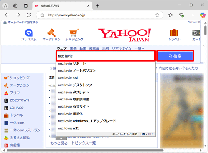The height and width of the screenshot is (153, 208).
Task: Click the Card icon at top right
Action: point(196,33)
